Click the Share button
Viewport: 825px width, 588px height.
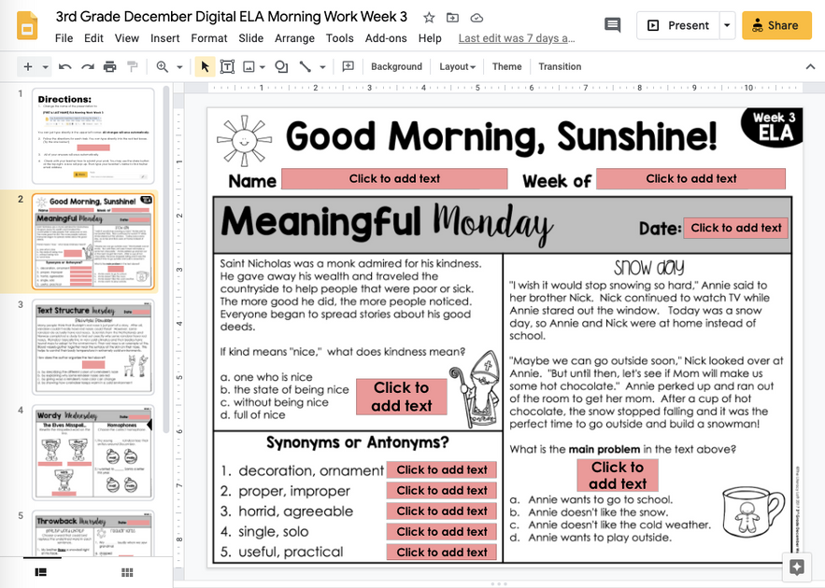pyautogui.click(x=776, y=25)
